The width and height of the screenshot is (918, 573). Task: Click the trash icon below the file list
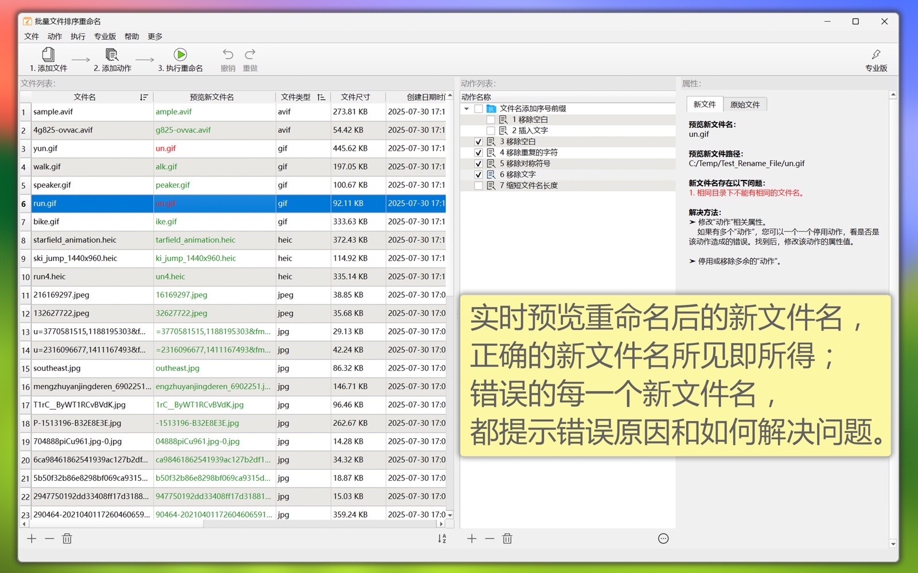pos(67,539)
